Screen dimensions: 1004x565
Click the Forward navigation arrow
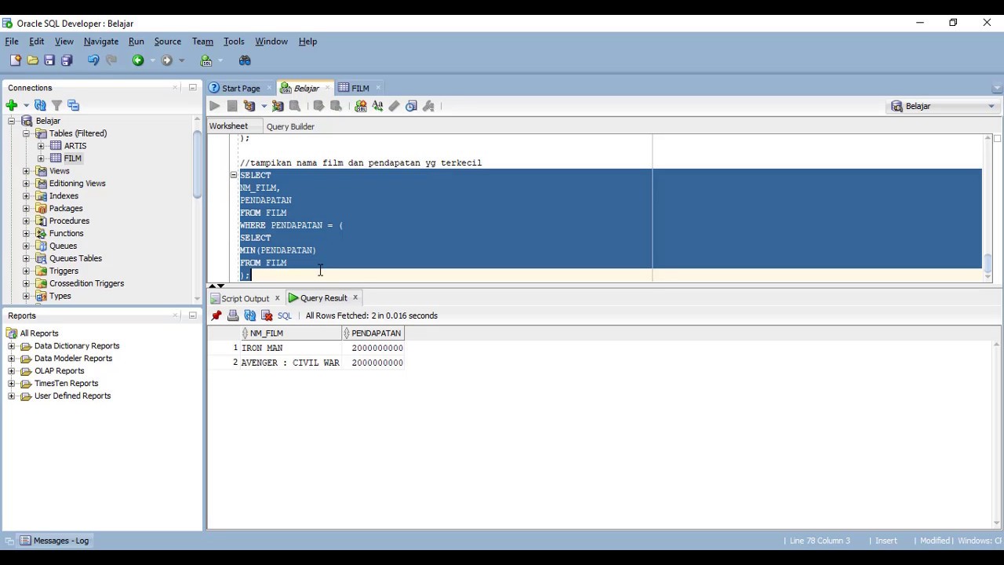coord(166,60)
